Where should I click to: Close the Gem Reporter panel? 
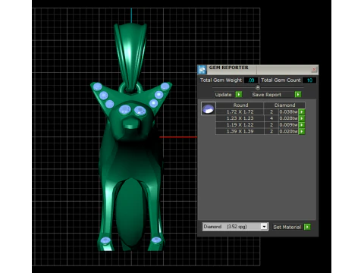(314, 69)
